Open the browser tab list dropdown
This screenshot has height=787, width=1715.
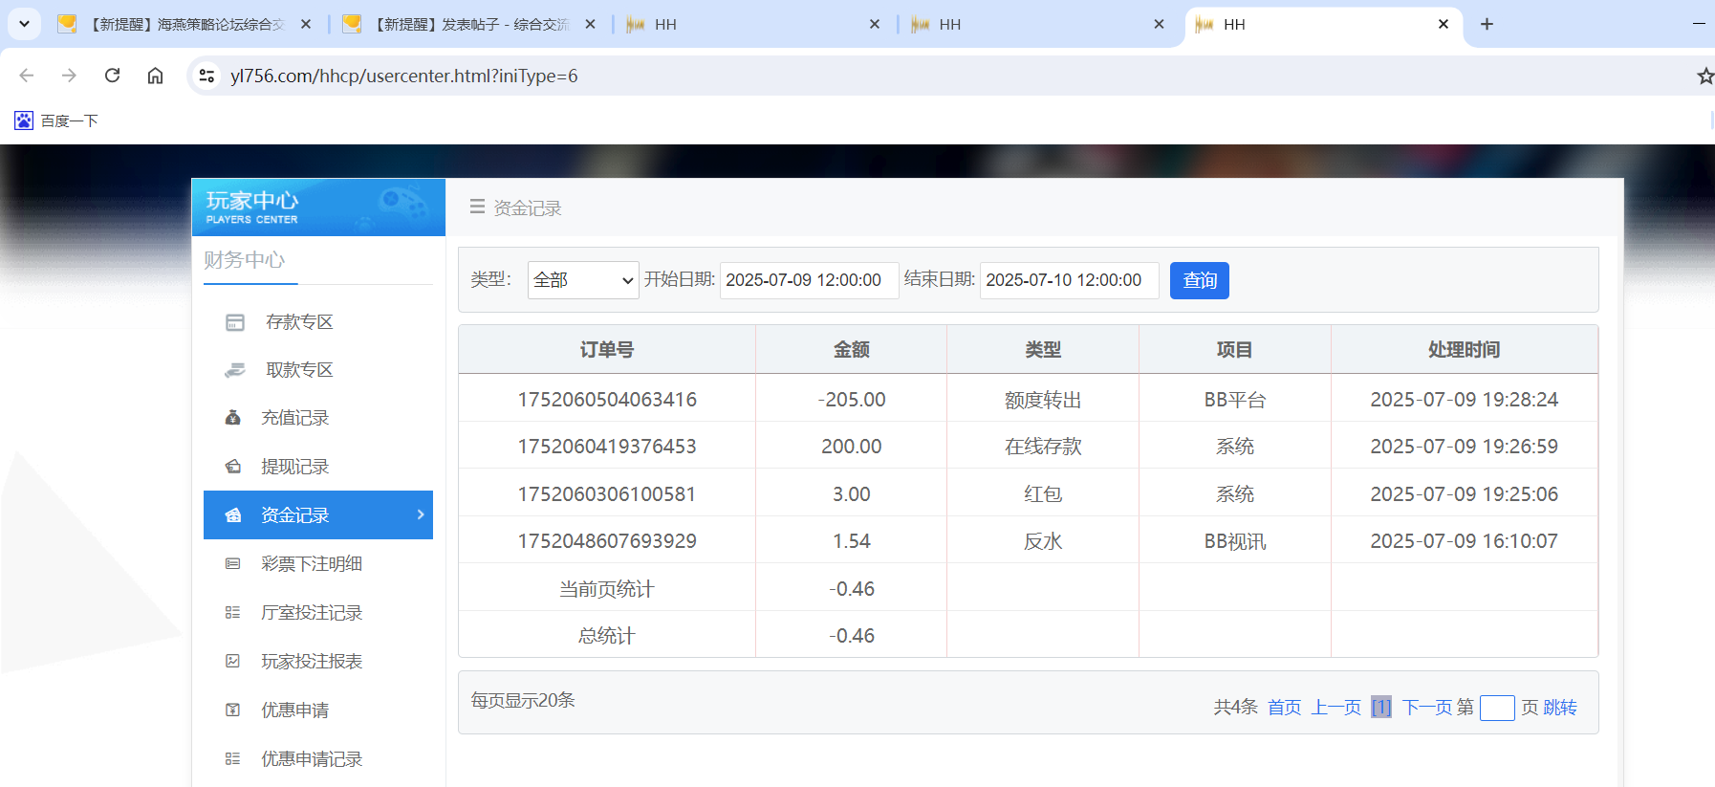coord(24,24)
